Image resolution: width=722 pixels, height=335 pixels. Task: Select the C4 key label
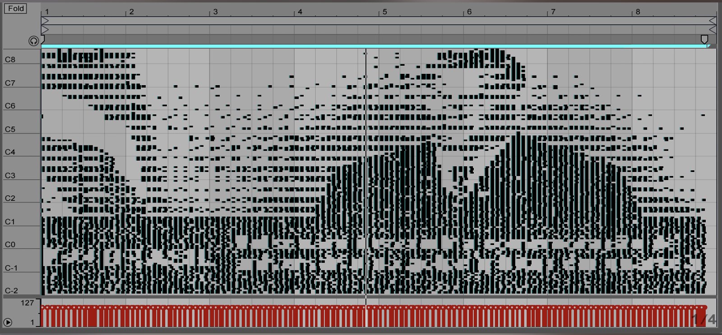[10, 152]
